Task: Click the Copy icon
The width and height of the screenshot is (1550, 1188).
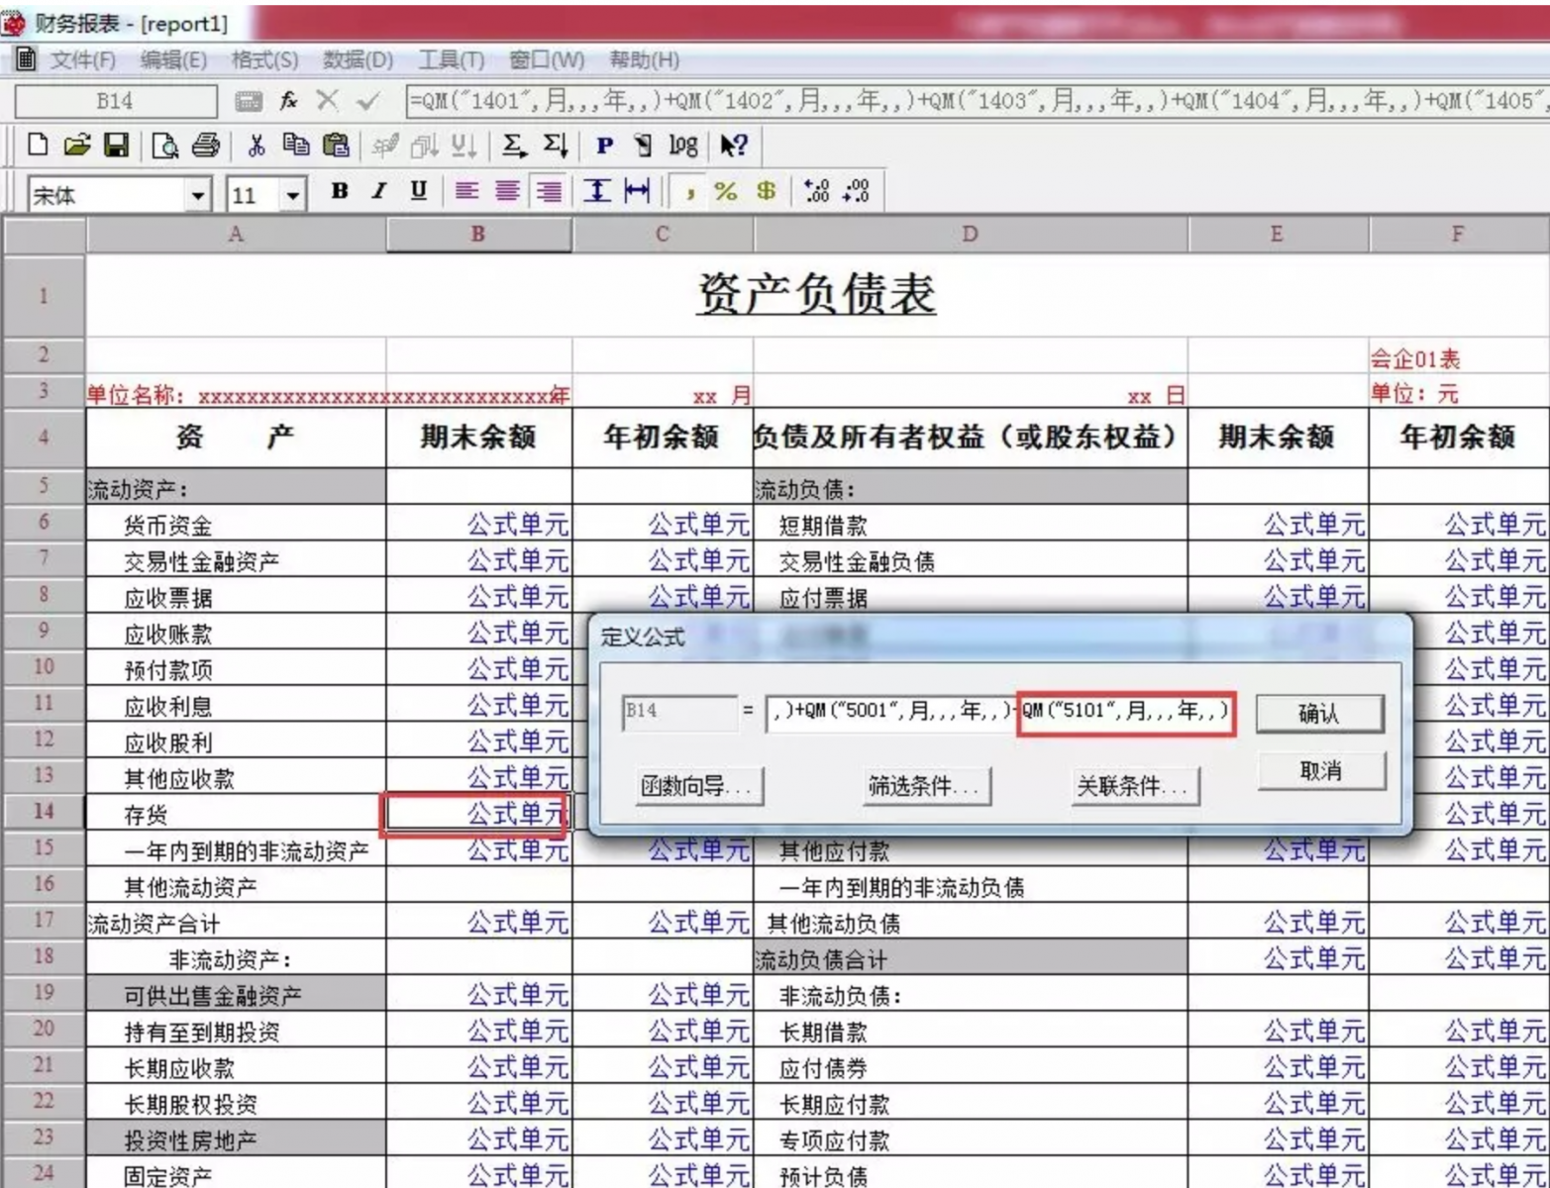Action: click(295, 147)
